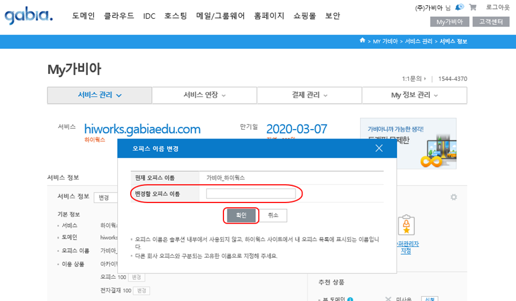516x301 pixels.
Task: Expand the 서비스 연장 dropdown tab
Action: click(x=205, y=95)
